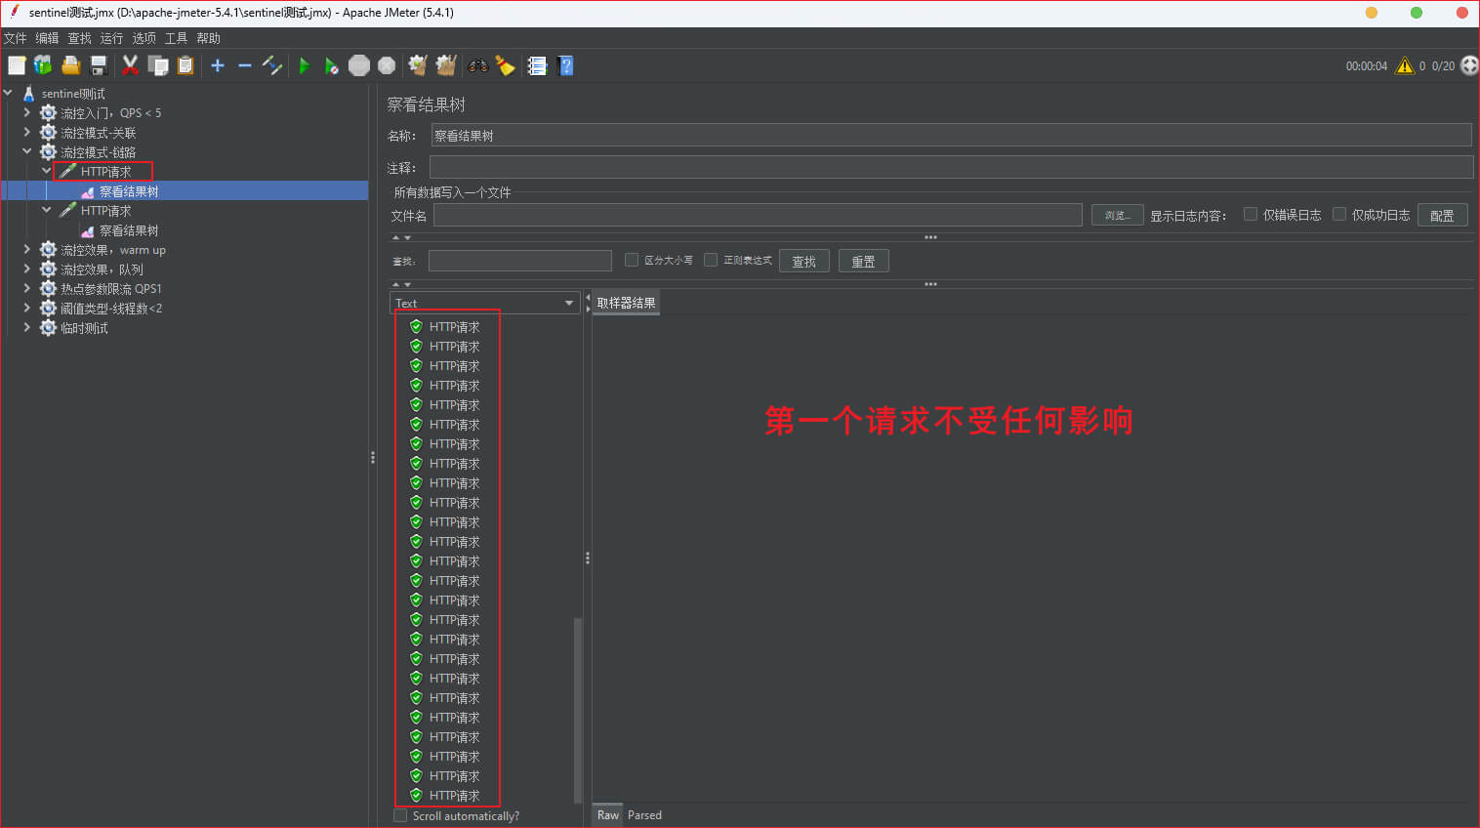Open the 选项 menu
This screenshot has width=1480, height=828.
pos(144,38)
